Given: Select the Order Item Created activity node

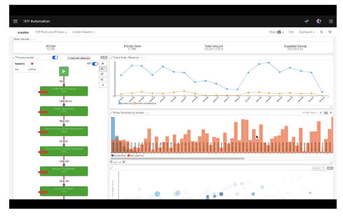Looking at the screenshot, I should [64, 91].
